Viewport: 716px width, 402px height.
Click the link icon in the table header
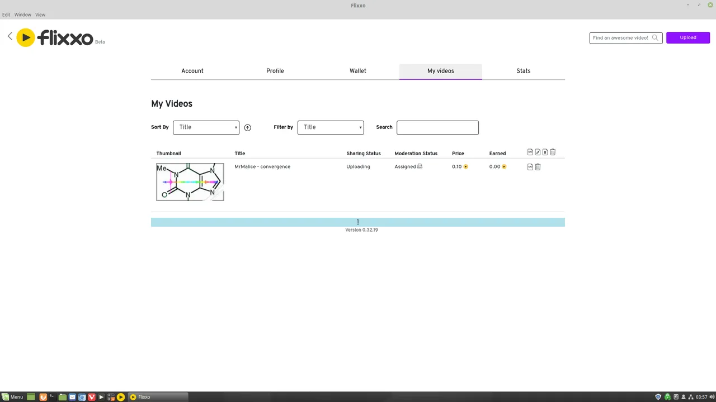click(530, 152)
